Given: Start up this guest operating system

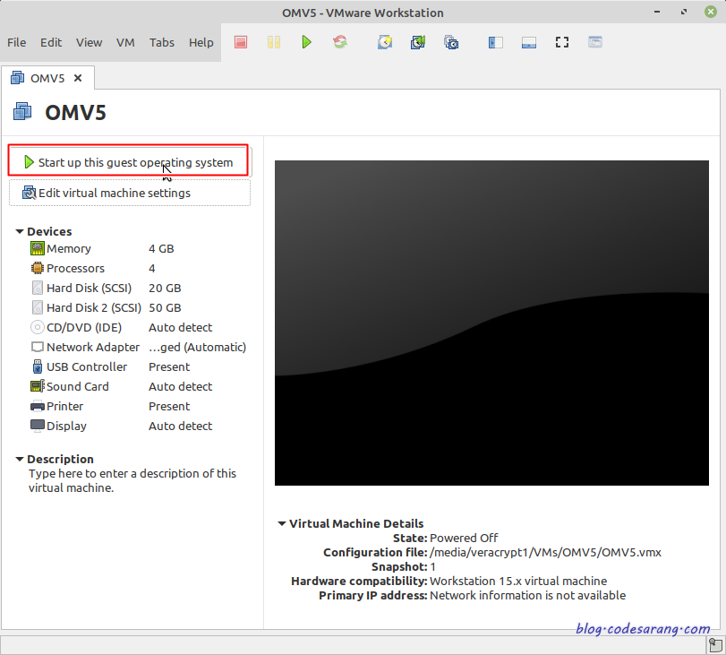Looking at the screenshot, I should pos(128,160).
